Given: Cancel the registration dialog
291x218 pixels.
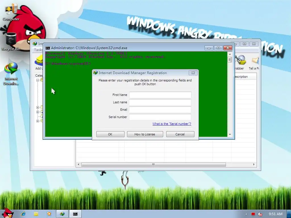Looking at the screenshot, I should click(180, 134).
